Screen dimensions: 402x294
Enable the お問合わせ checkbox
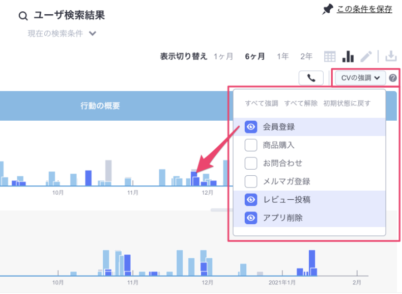pos(251,163)
